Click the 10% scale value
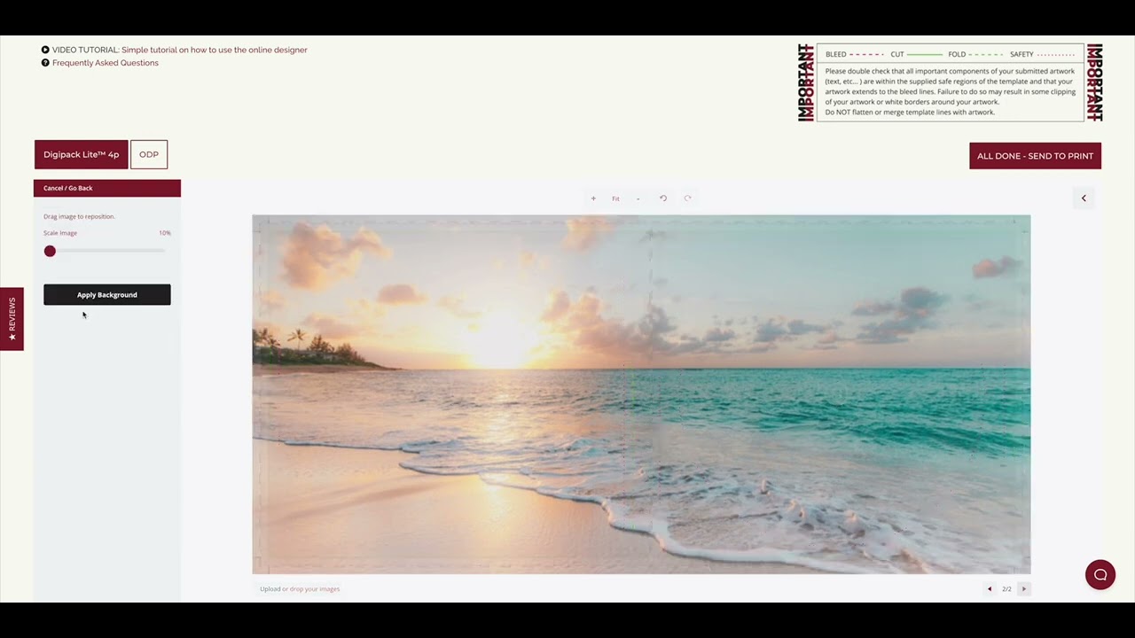 pyautogui.click(x=165, y=233)
